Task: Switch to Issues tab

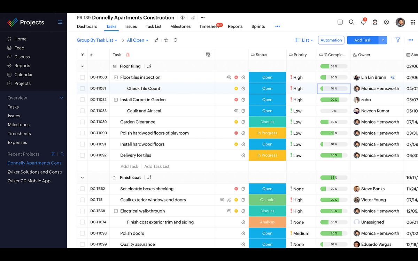Action: [131, 26]
